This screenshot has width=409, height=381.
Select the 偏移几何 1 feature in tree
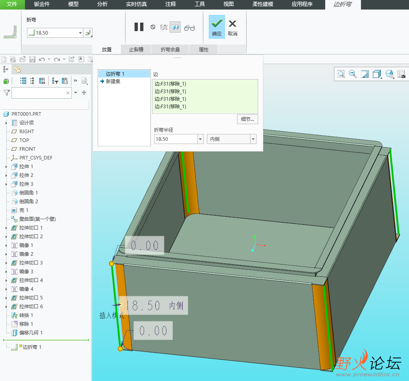click(31, 333)
